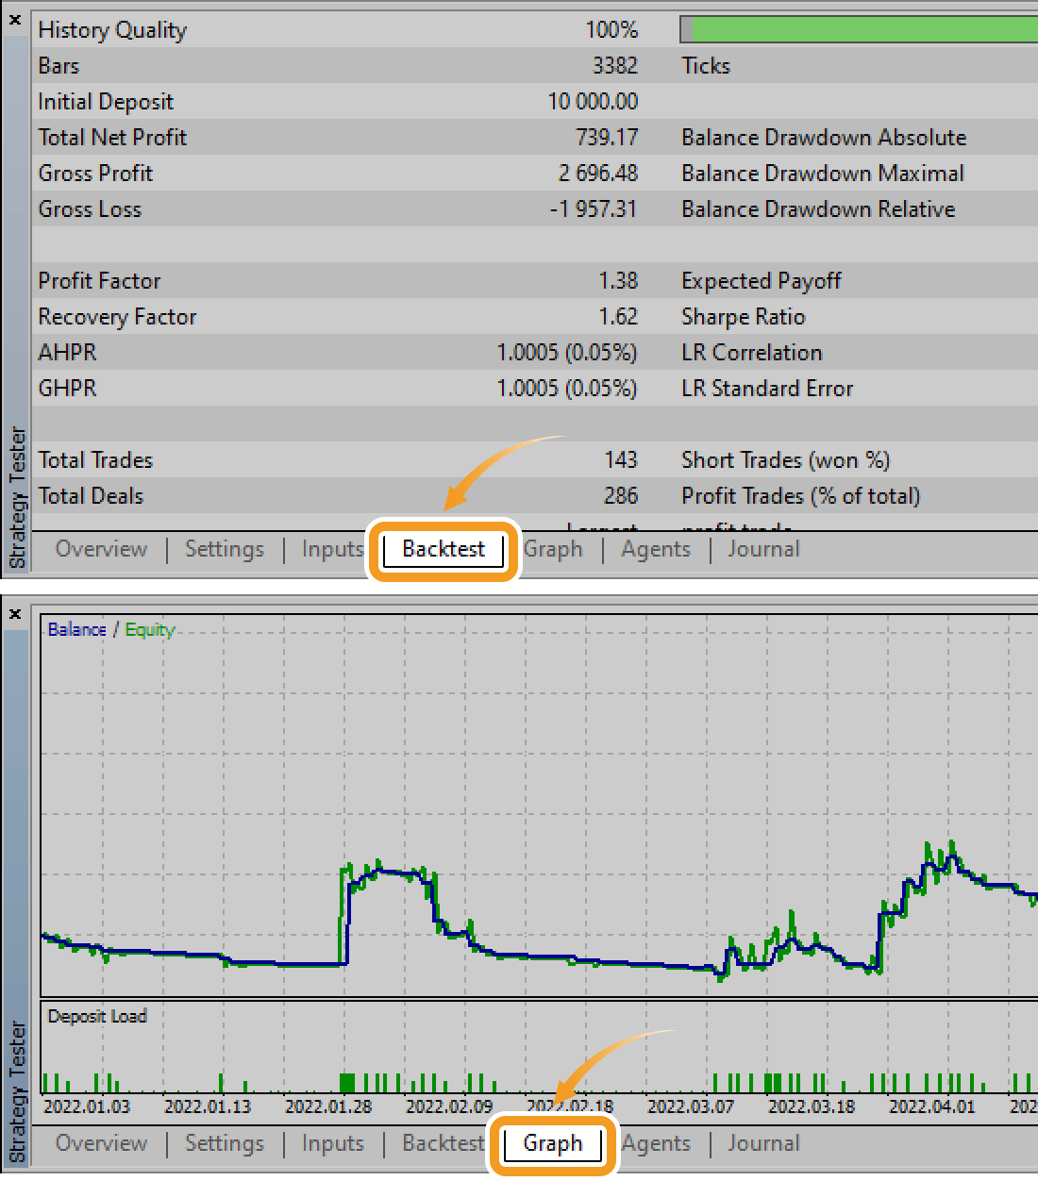View the Journal tab
This screenshot has width=1038, height=1181.
763,549
